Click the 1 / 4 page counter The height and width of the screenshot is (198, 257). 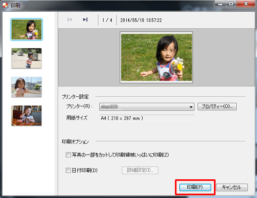pos(107,20)
